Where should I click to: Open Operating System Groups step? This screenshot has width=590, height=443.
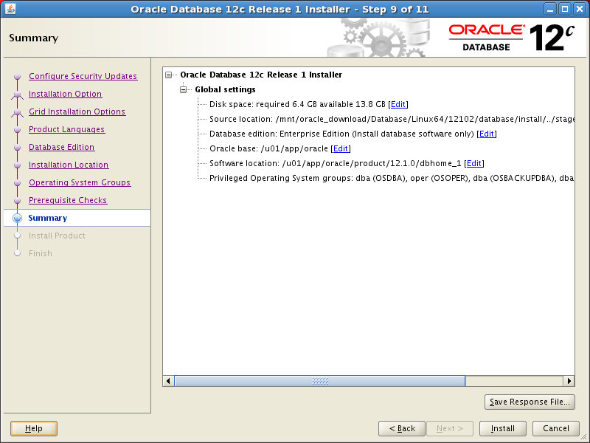coord(80,182)
